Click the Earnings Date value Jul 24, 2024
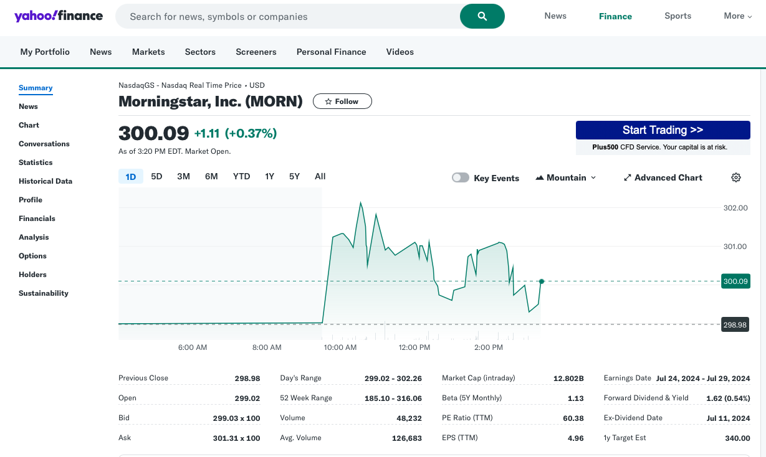Screen dimensions: 766x457 (703, 378)
